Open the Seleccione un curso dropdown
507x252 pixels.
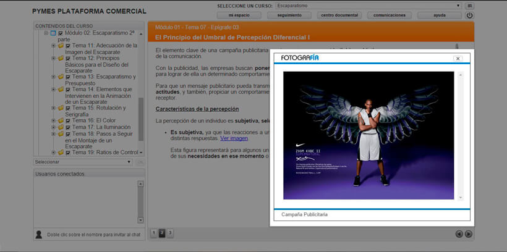(369, 6)
